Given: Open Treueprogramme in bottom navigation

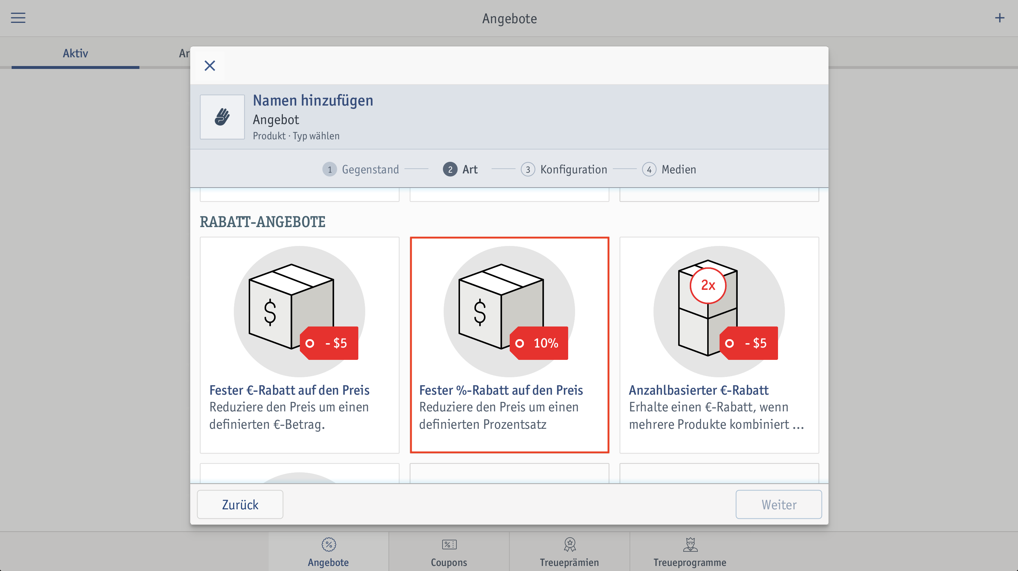Looking at the screenshot, I should (690, 552).
